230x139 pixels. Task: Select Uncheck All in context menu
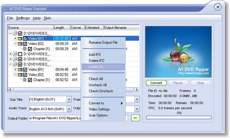click(x=103, y=85)
